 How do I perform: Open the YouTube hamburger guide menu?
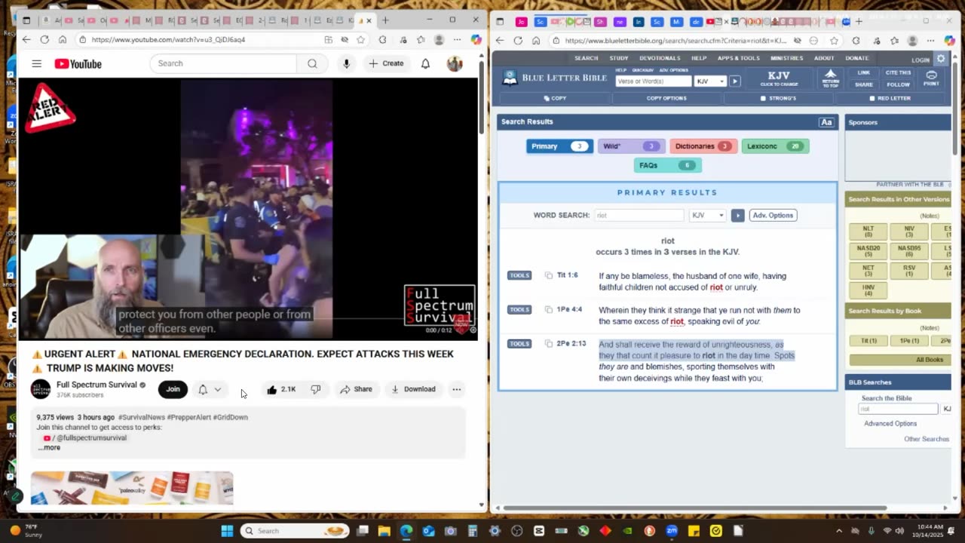[36, 63]
